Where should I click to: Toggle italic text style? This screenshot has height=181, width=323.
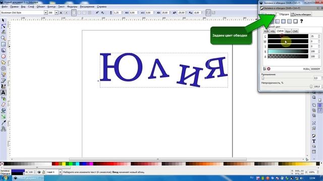[66, 13]
